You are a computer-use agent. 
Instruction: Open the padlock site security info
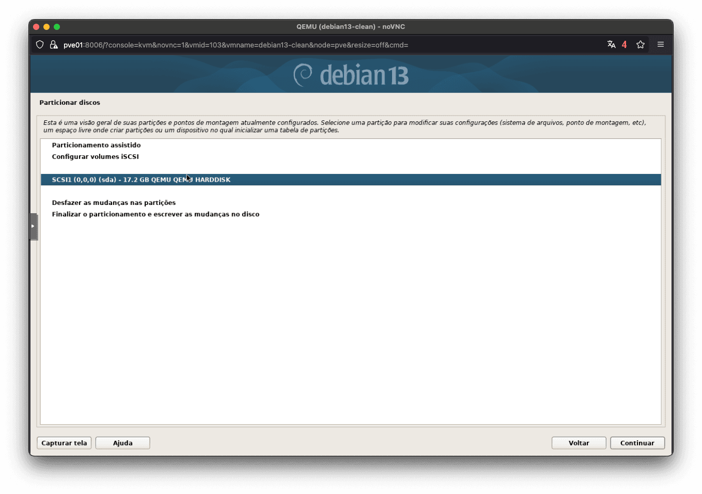point(53,45)
